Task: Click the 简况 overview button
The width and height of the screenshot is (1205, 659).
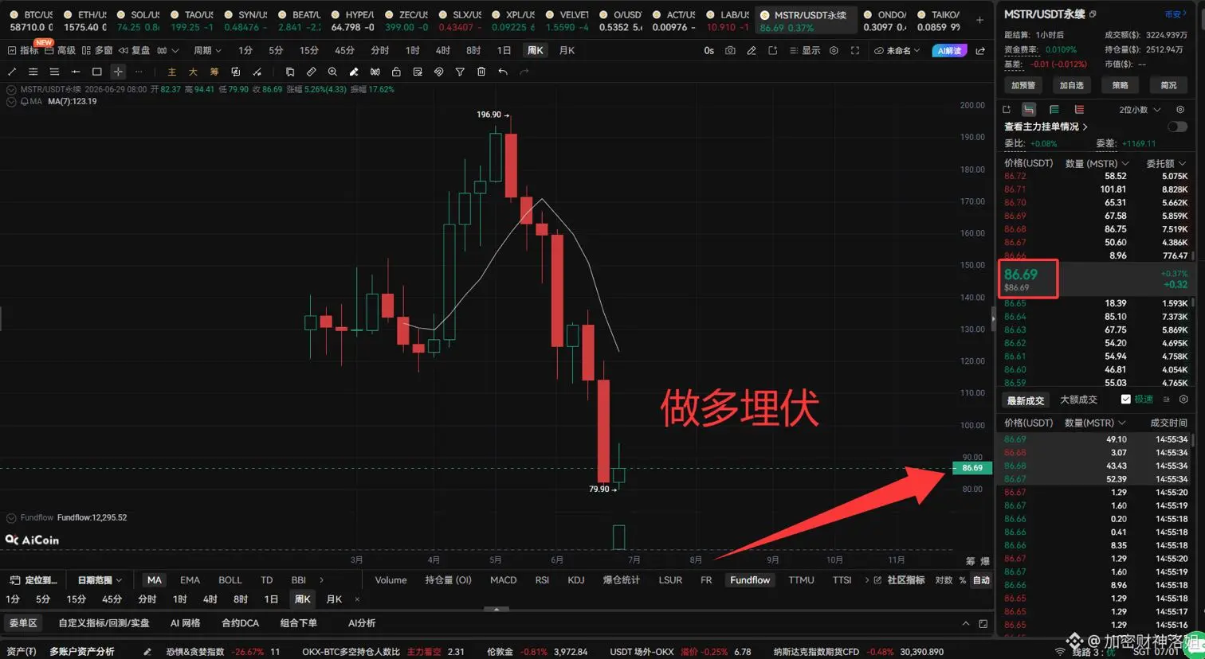Action: click(x=1169, y=85)
